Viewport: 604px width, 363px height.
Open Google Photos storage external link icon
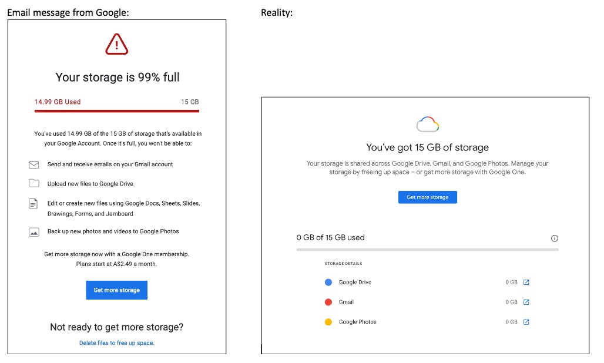tap(526, 322)
